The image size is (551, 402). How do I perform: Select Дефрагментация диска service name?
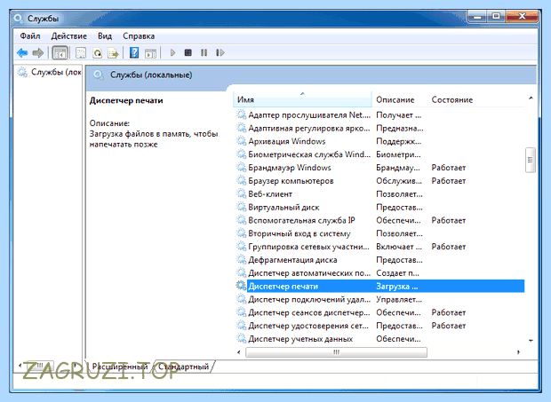[292, 260]
